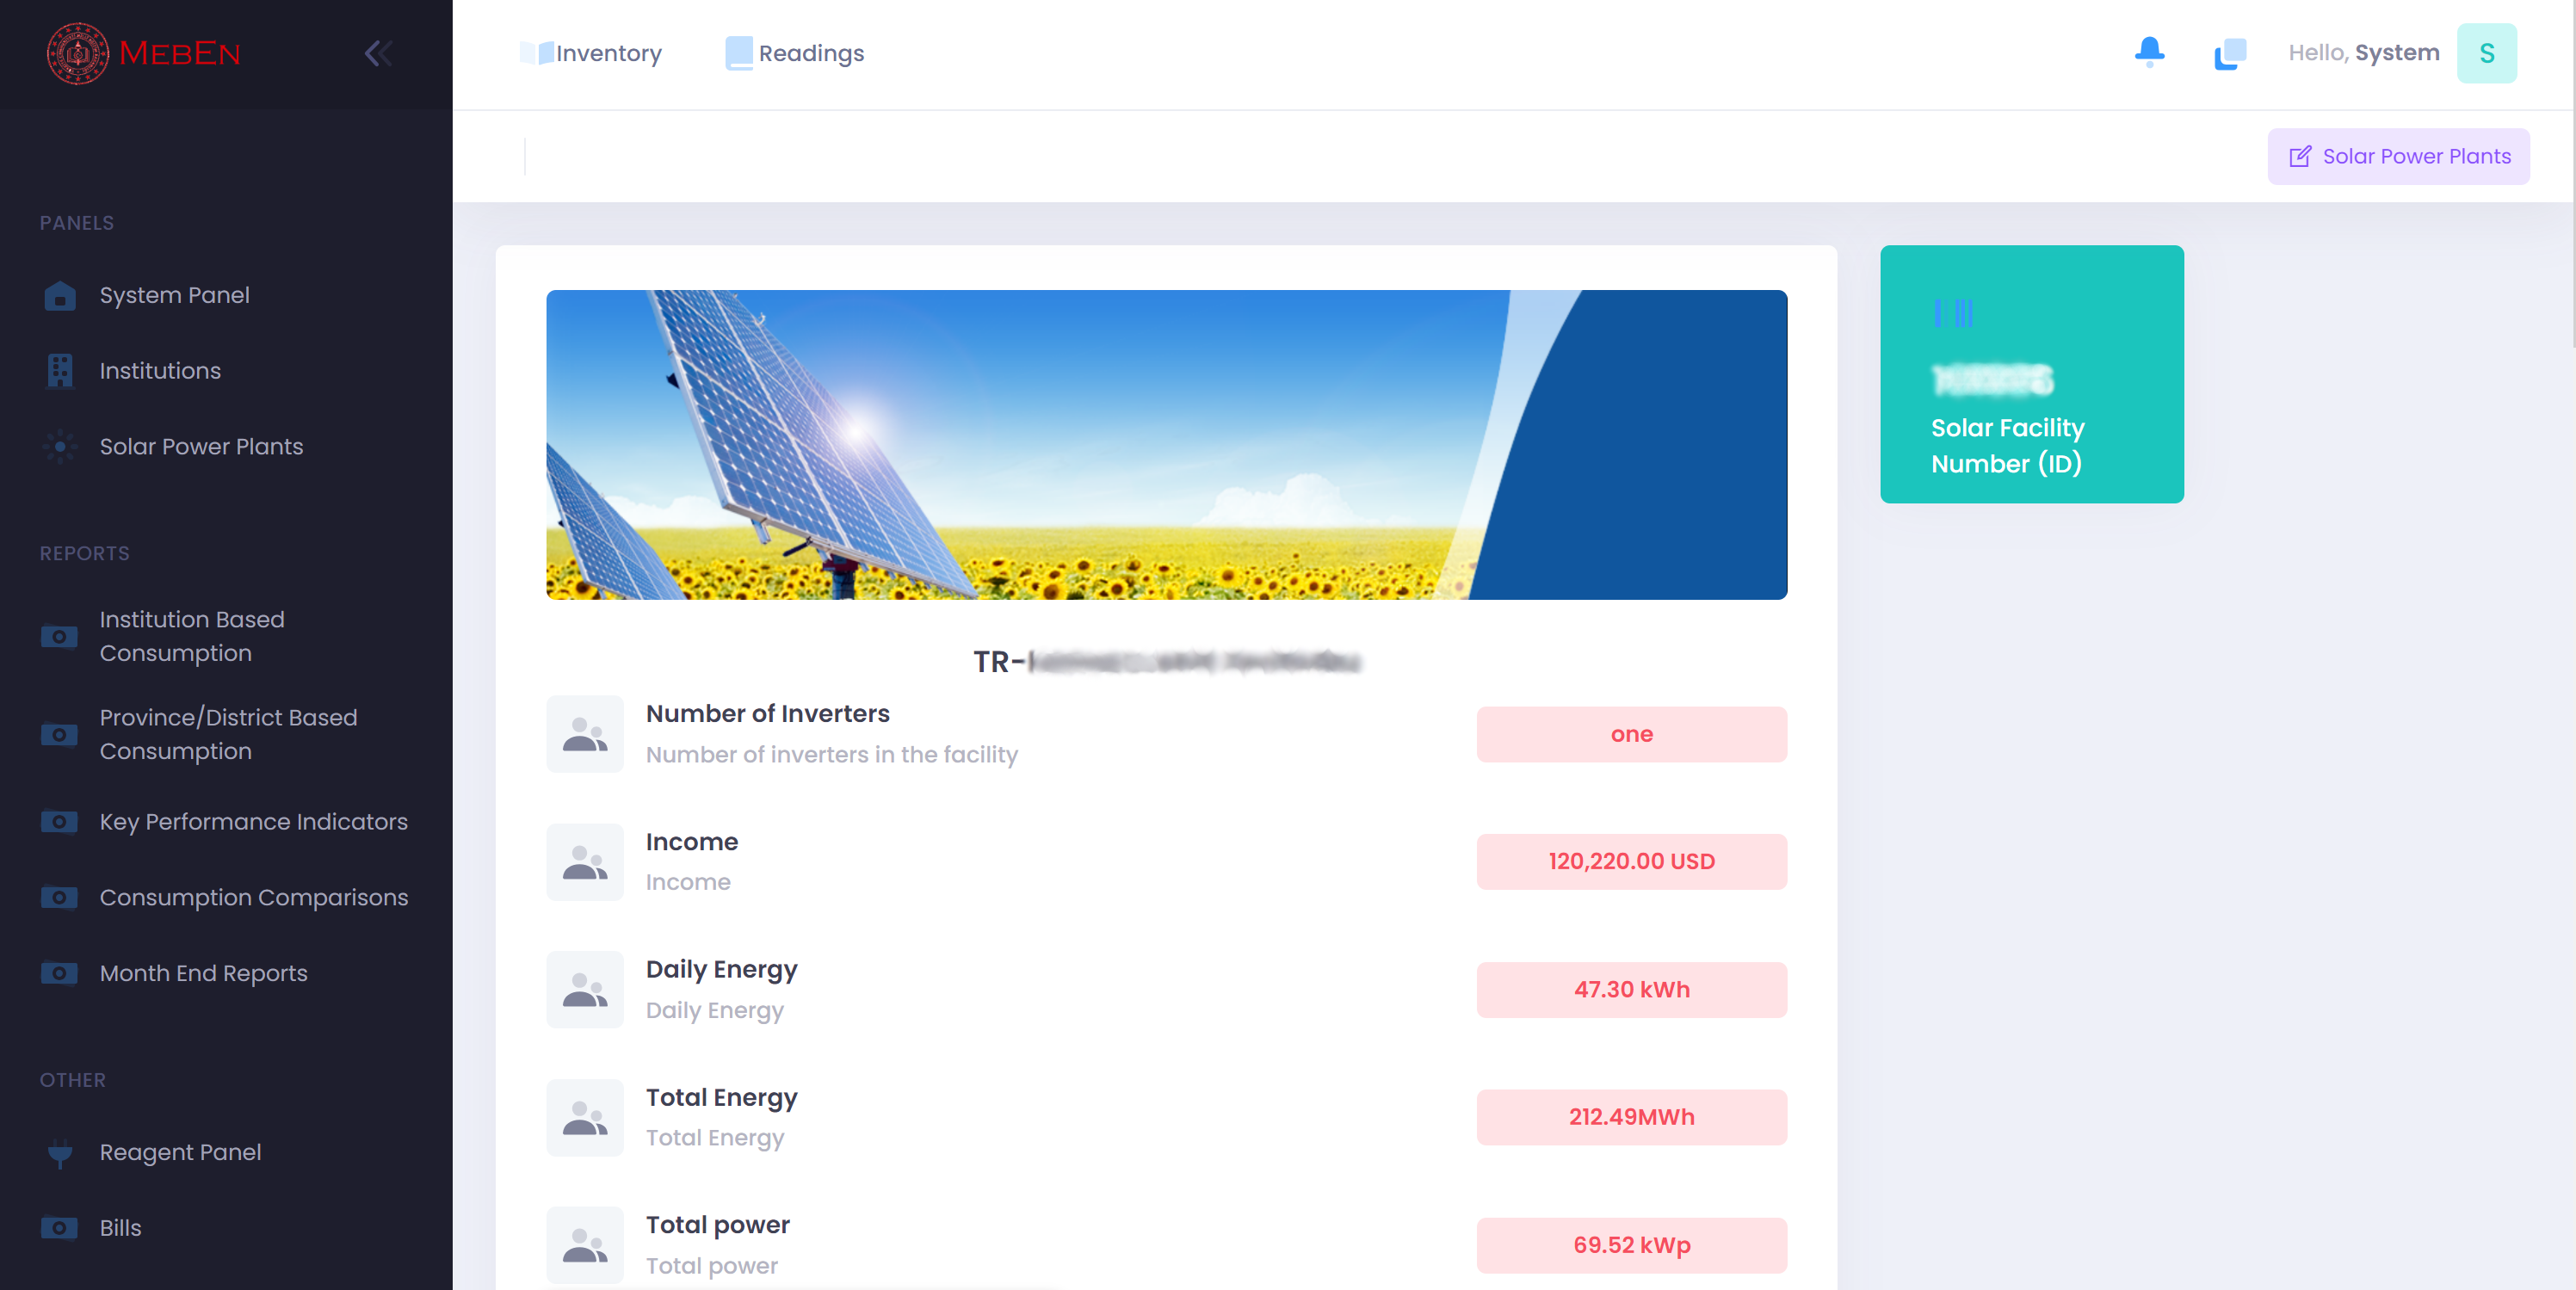Screen dimensions: 2576x1290
Task: Click the Total power row icon
Action: click(x=585, y=1245)
